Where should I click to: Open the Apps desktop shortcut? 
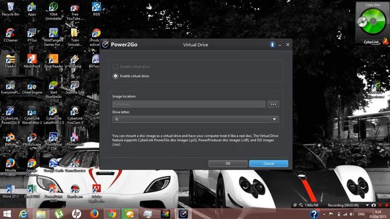(x=32, y=9)
